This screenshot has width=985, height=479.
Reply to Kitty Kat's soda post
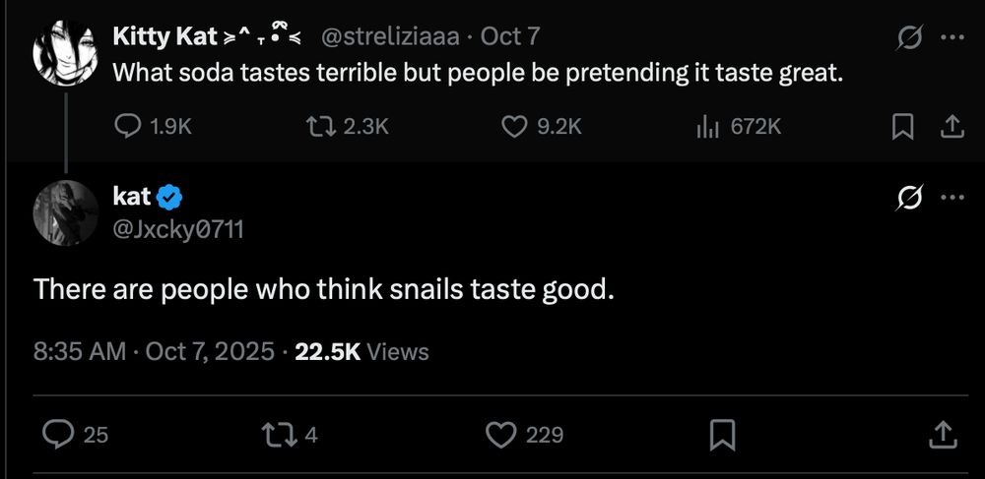click(x=130, y=126)
